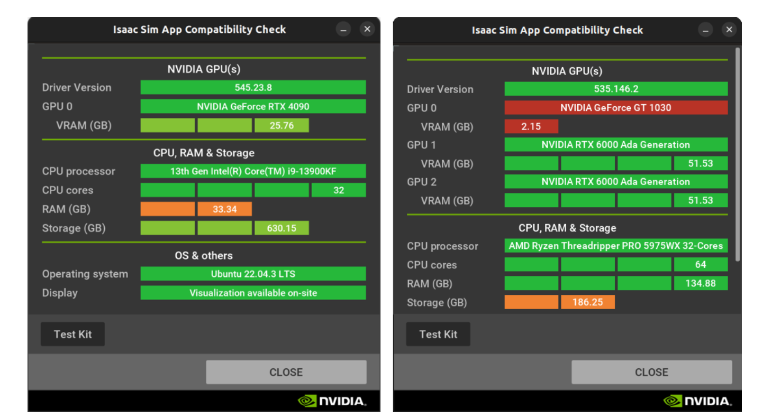Click the storage value 630.15

(281, 228)
